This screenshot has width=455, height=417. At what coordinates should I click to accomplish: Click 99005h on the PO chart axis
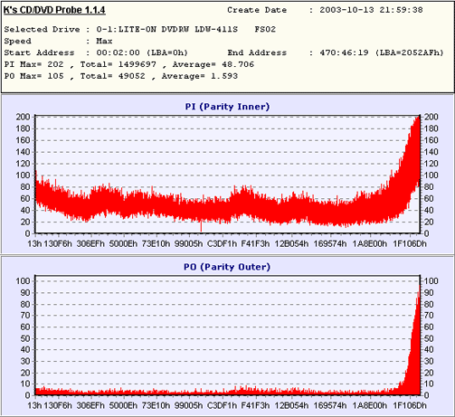[189, 405]
